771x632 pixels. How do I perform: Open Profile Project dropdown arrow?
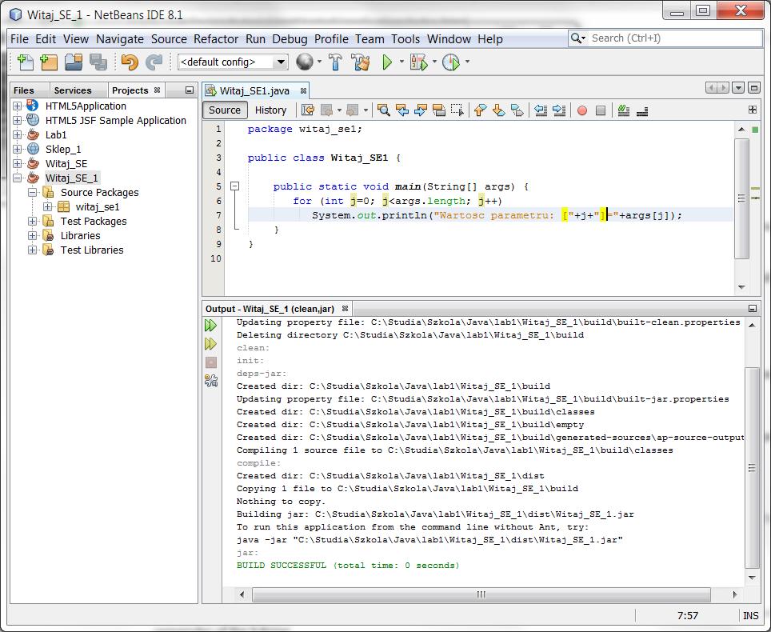467,62
